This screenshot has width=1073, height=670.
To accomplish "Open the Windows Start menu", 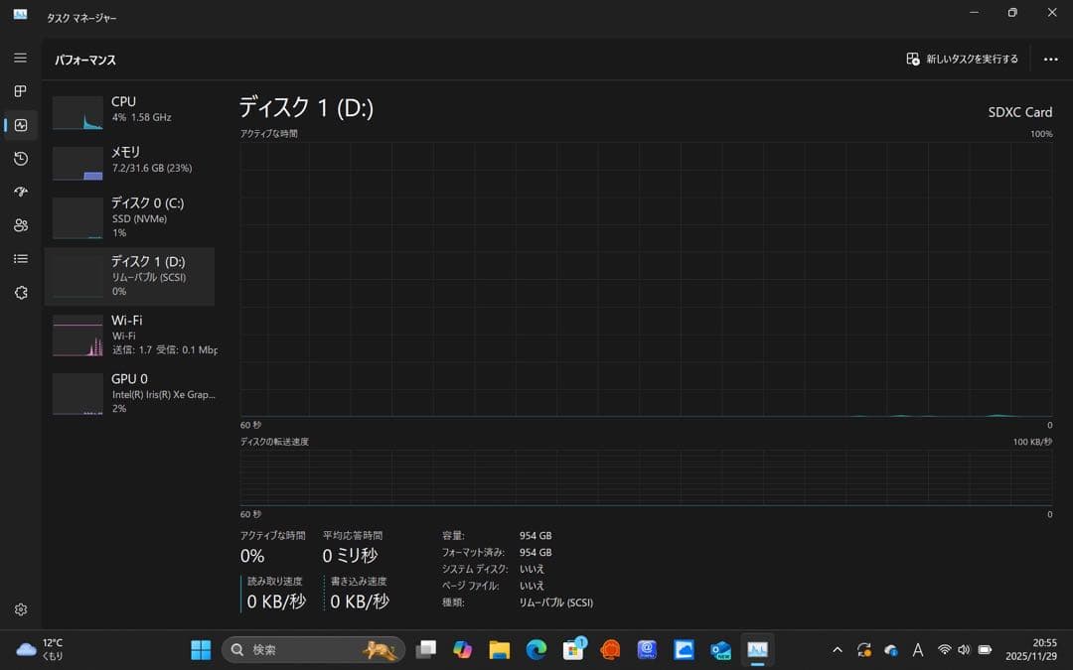I will pyautogui.click(x=200, y=650).
